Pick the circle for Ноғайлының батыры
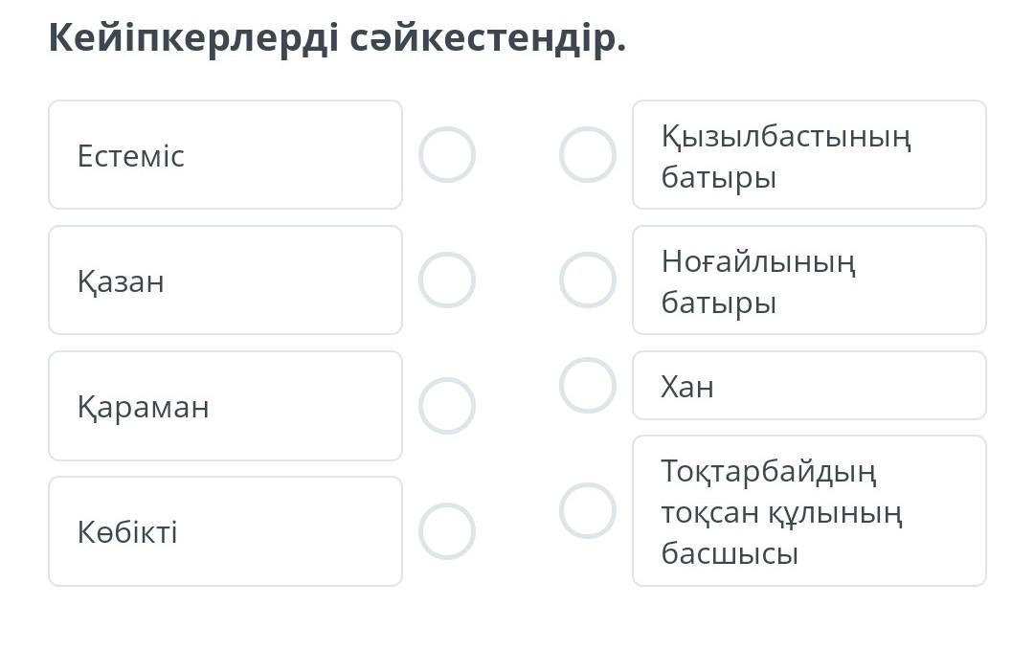 (588, 280)
